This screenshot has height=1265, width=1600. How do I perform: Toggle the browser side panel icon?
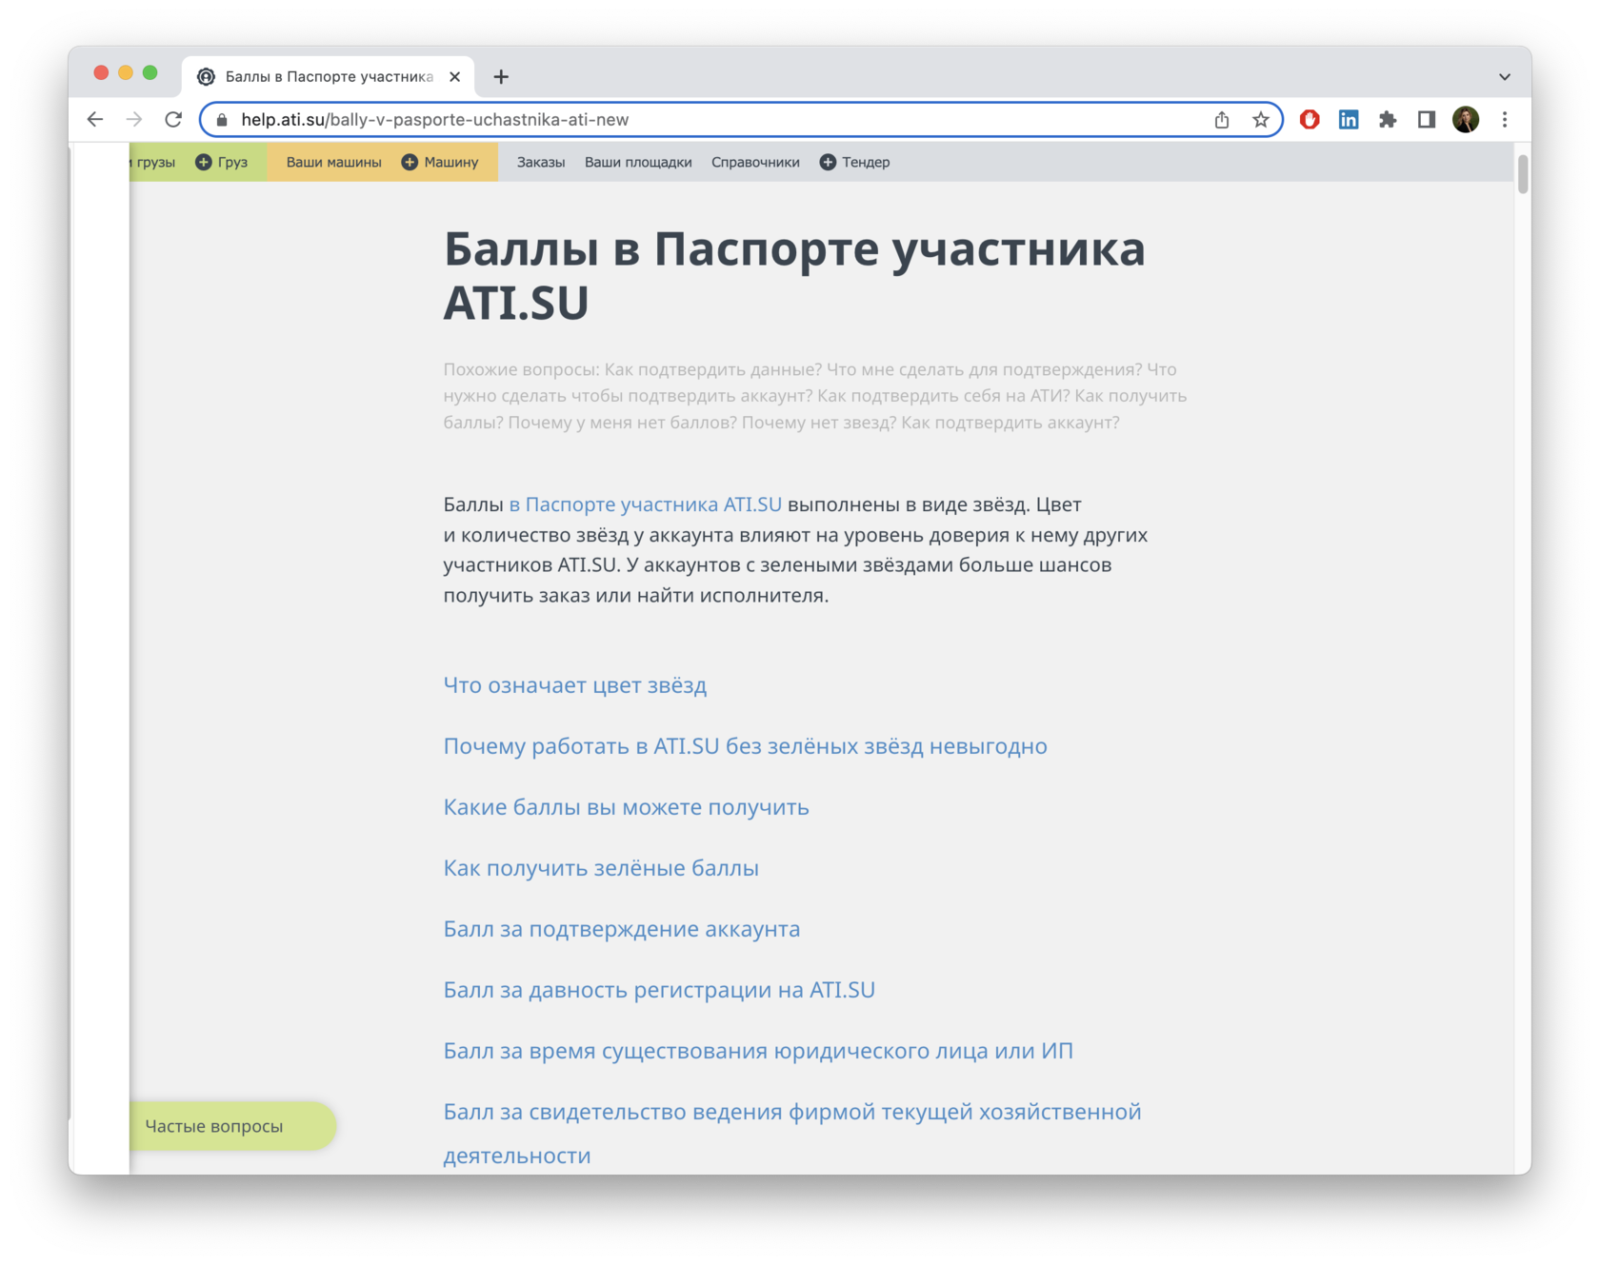click(1427, 120)
